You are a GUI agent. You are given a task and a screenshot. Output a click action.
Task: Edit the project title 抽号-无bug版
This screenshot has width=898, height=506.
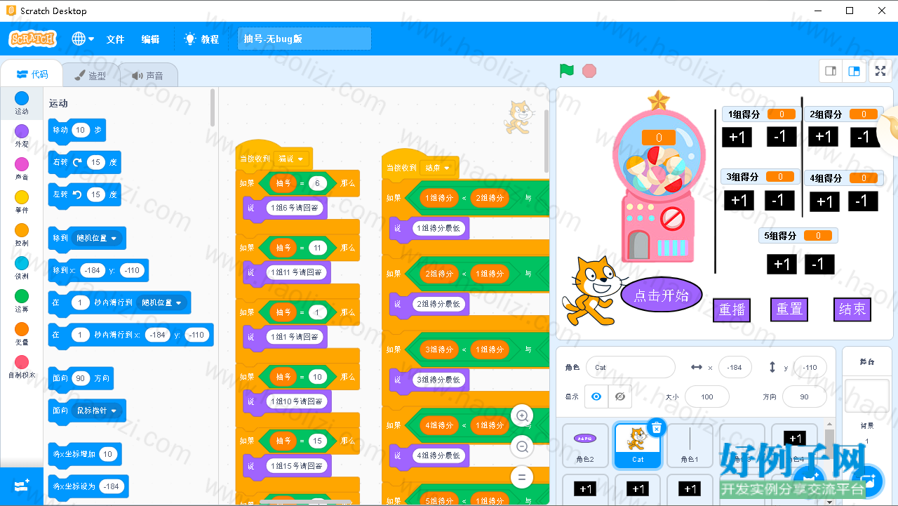tap(304, 39)
